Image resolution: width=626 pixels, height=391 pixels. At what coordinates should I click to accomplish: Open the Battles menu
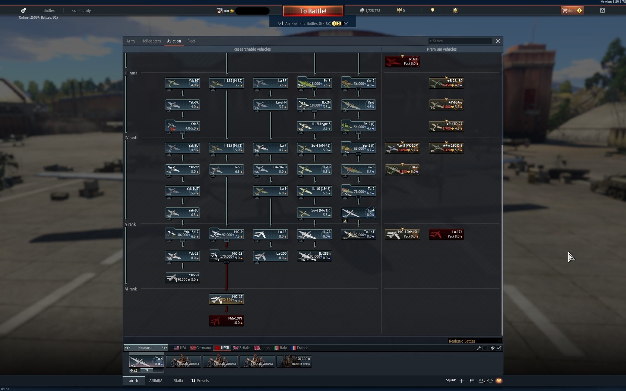(x=49, y=10)
